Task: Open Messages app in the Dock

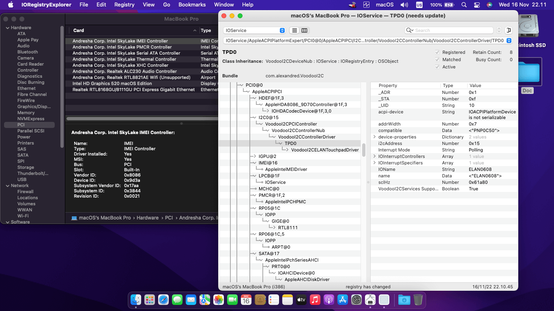Action: click(177, 300)
